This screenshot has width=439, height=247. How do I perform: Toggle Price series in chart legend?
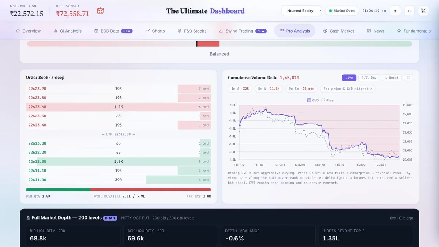tap(327, 100)
